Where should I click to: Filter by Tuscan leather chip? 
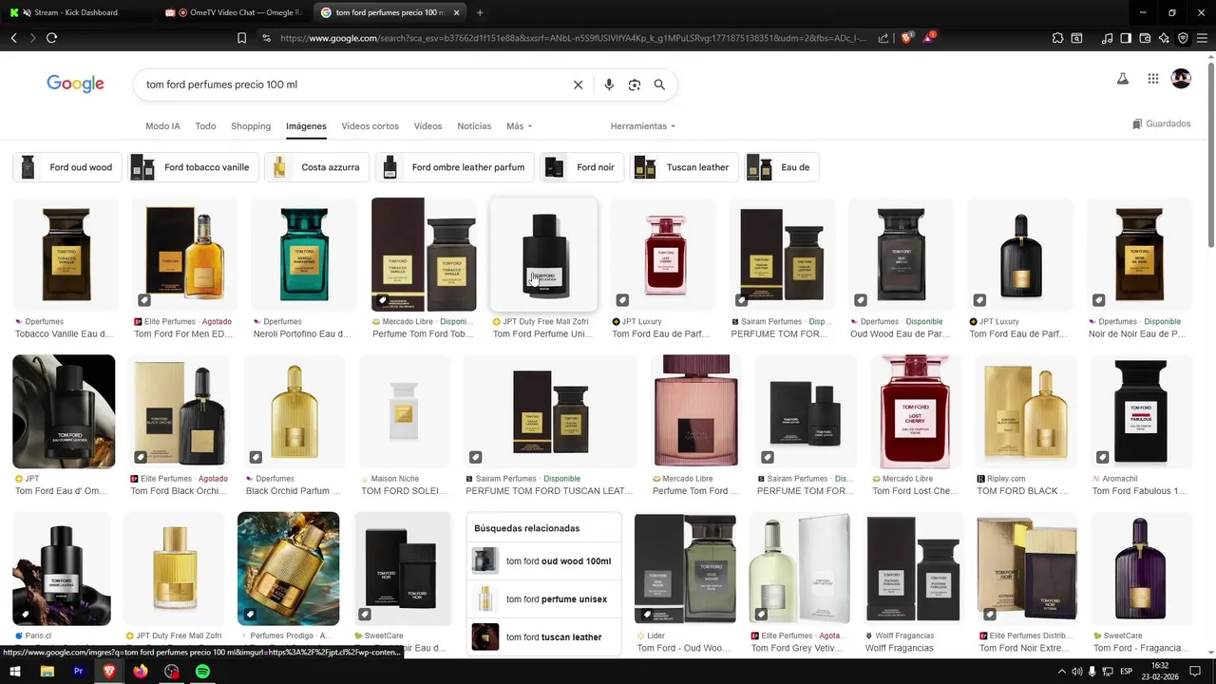684,167
